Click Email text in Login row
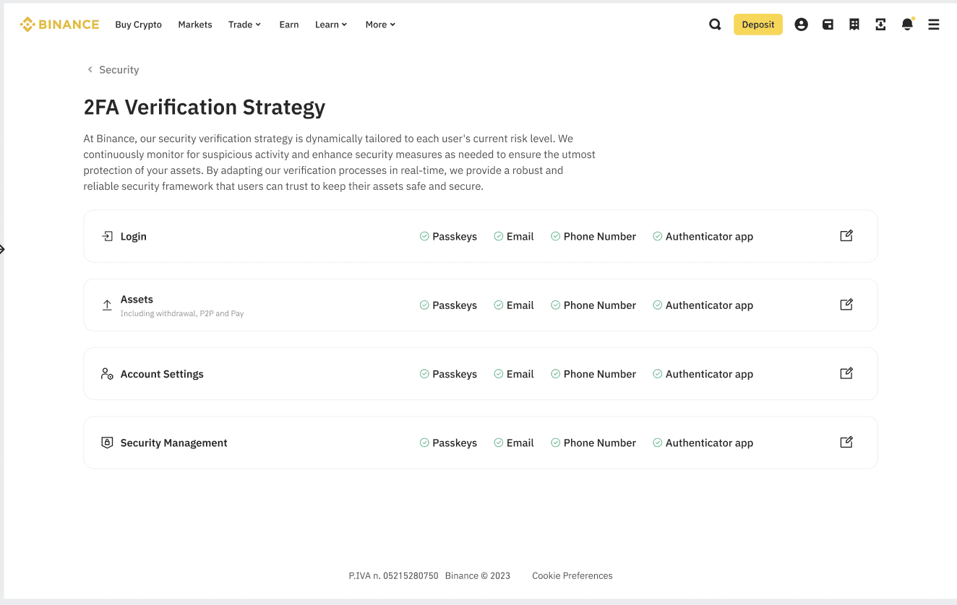 tap(520, 236)
